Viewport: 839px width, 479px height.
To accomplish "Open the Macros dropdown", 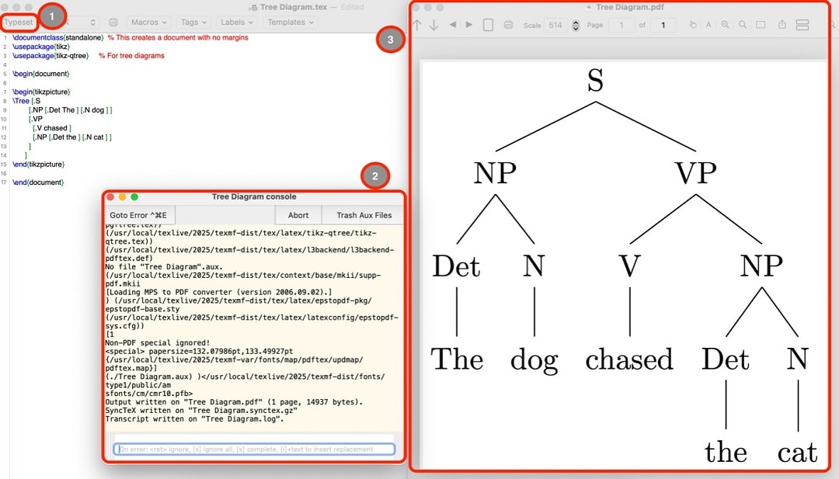I will [x=148, y=23].
